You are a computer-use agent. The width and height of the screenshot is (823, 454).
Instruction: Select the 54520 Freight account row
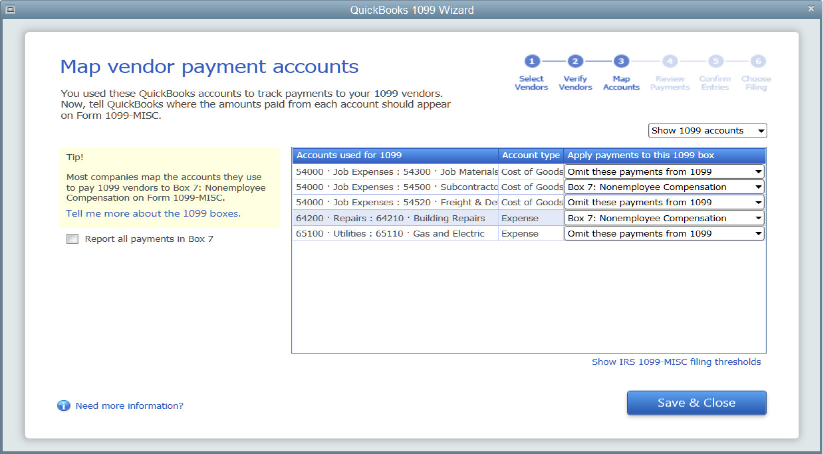click(x=395, y=202)
